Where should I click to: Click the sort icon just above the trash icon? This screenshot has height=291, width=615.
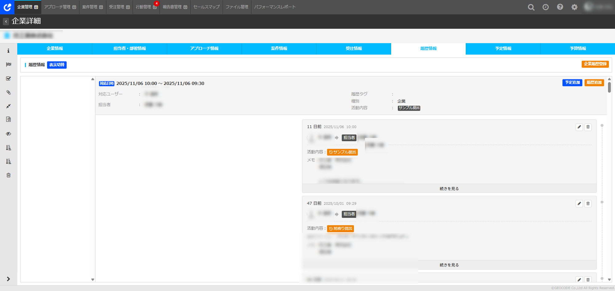pos(9,161)
